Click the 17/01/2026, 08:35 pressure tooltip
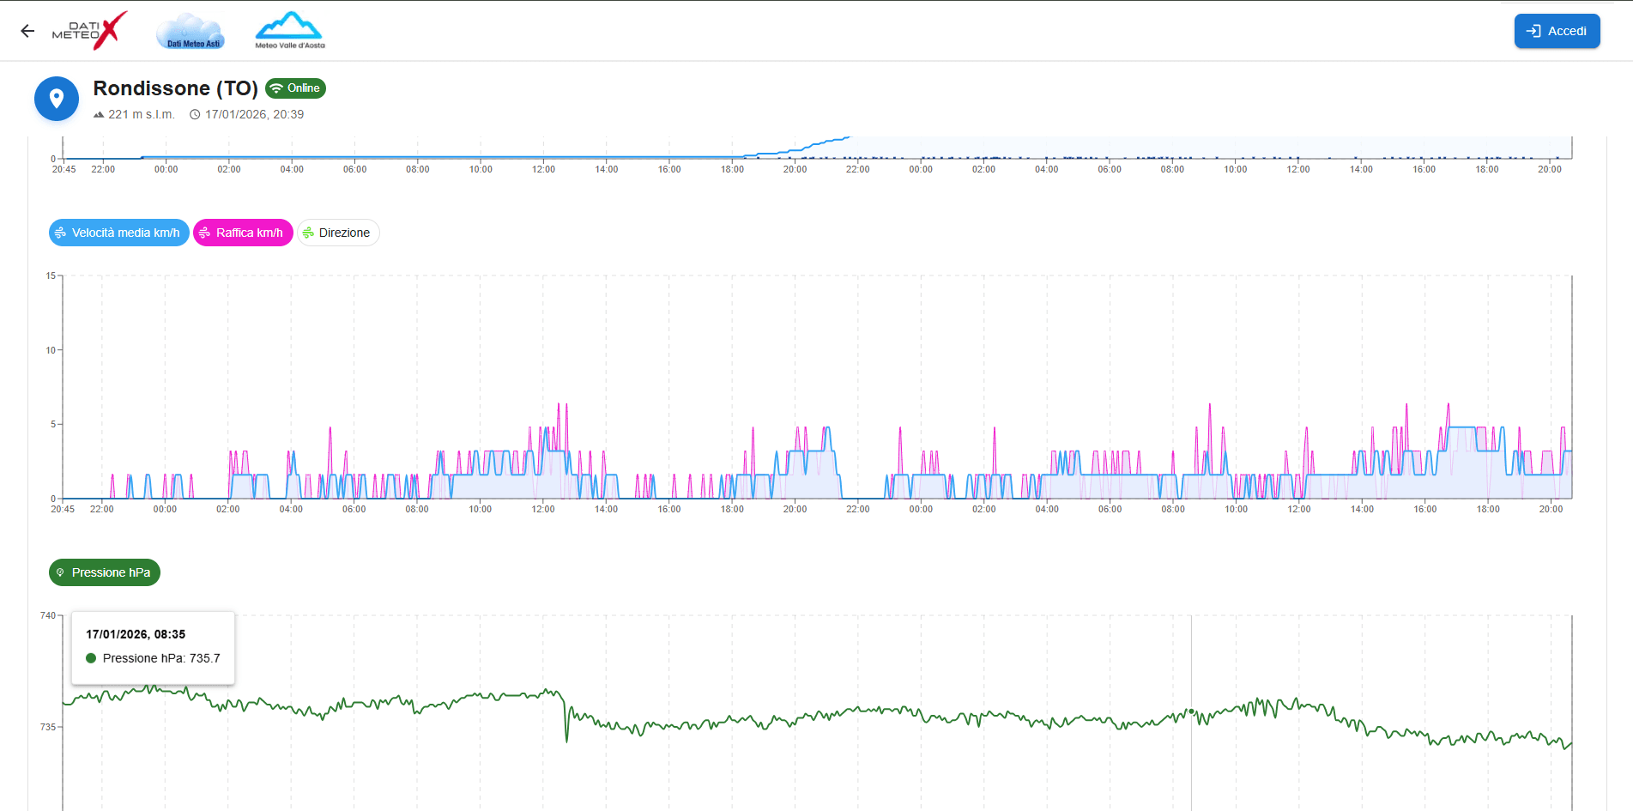The width and height of the screenshot is (1633, 811). point(153,647)
